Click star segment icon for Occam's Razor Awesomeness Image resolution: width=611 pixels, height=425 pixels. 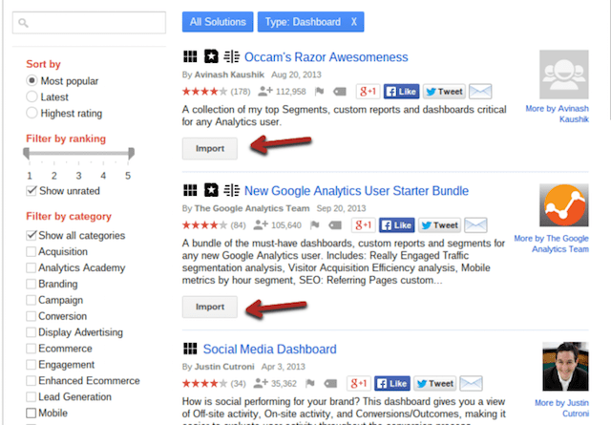click(211, 56)
